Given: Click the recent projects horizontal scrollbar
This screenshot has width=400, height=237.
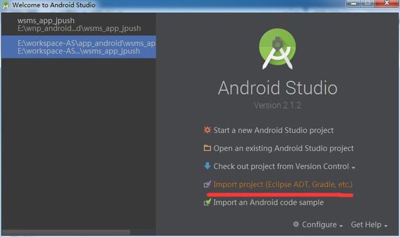Looking at the screenshot, I should [x=66, y=232].
